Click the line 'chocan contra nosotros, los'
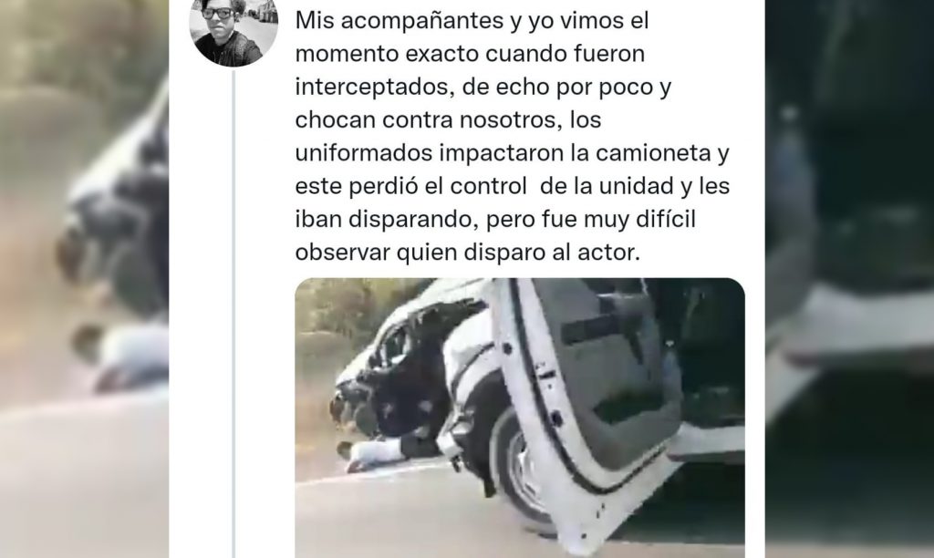Screen dimensions: 934x558 (448, 119)
